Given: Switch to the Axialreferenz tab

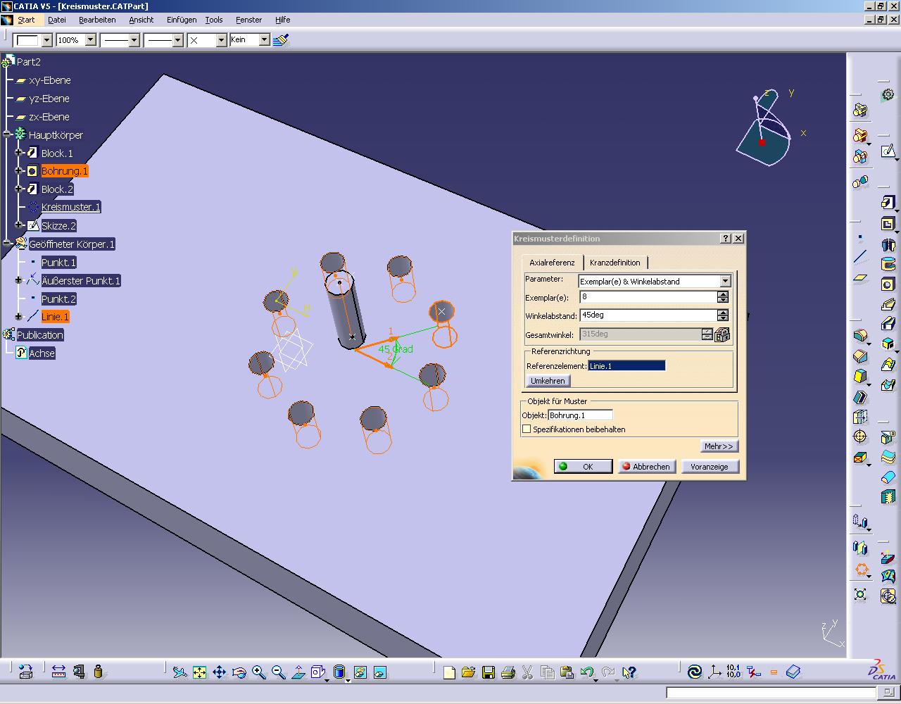Looking at the screenshot, I should (552, 263).
